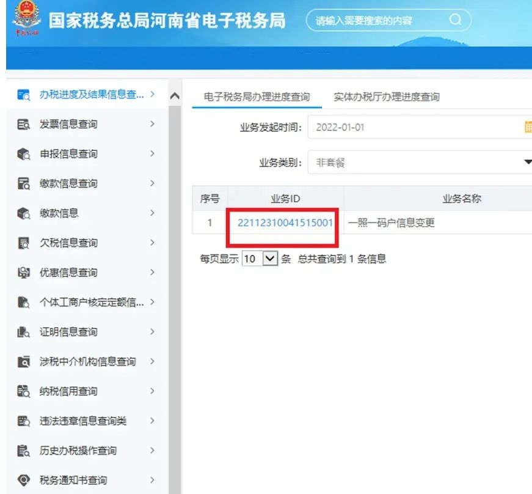Screen dimensions: 532x494
Task: Click the 一照一码户信息变更 table cell
Action: (438, 223)
